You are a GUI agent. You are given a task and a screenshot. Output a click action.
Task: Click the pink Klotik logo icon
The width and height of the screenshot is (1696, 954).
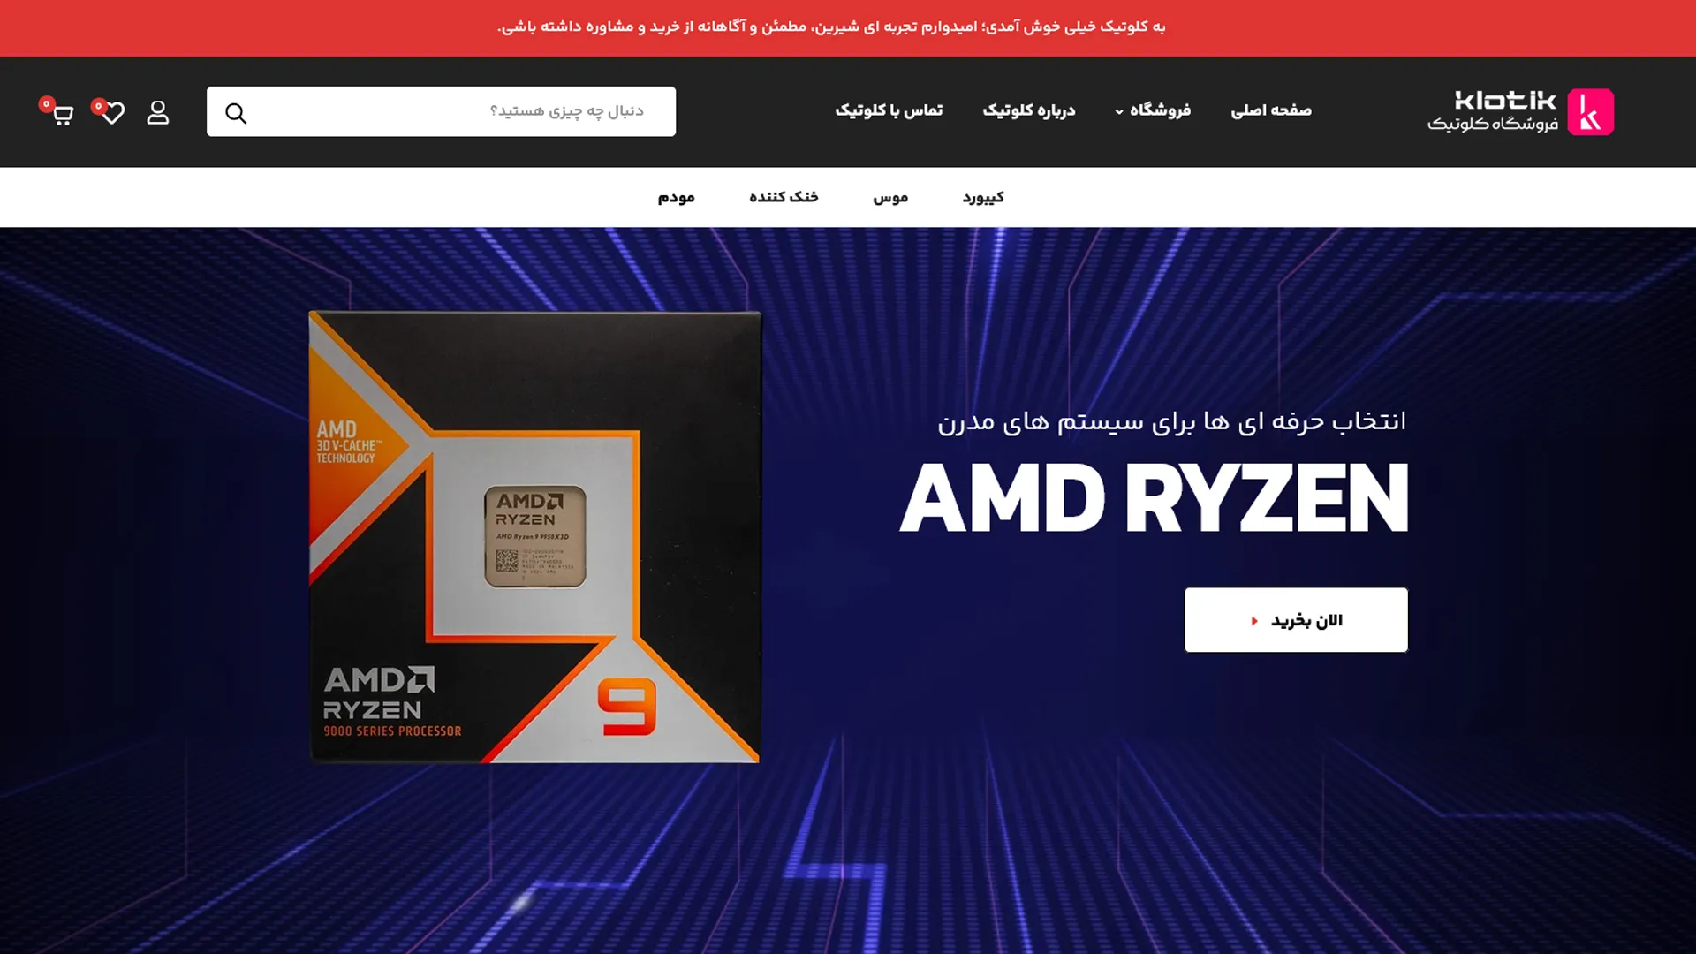(x=1590, y=111)
